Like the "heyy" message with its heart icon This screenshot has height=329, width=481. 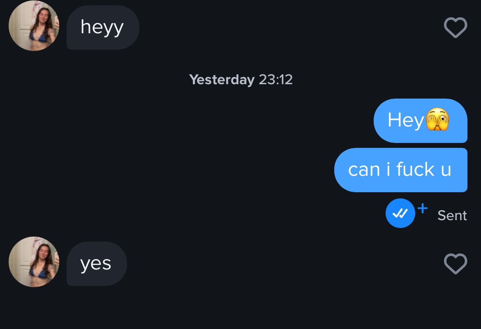456,28
